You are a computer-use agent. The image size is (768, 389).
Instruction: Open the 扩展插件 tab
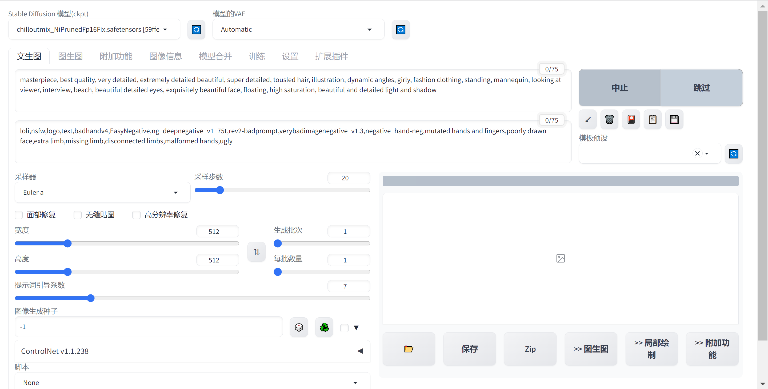click(x=331, y=56)
